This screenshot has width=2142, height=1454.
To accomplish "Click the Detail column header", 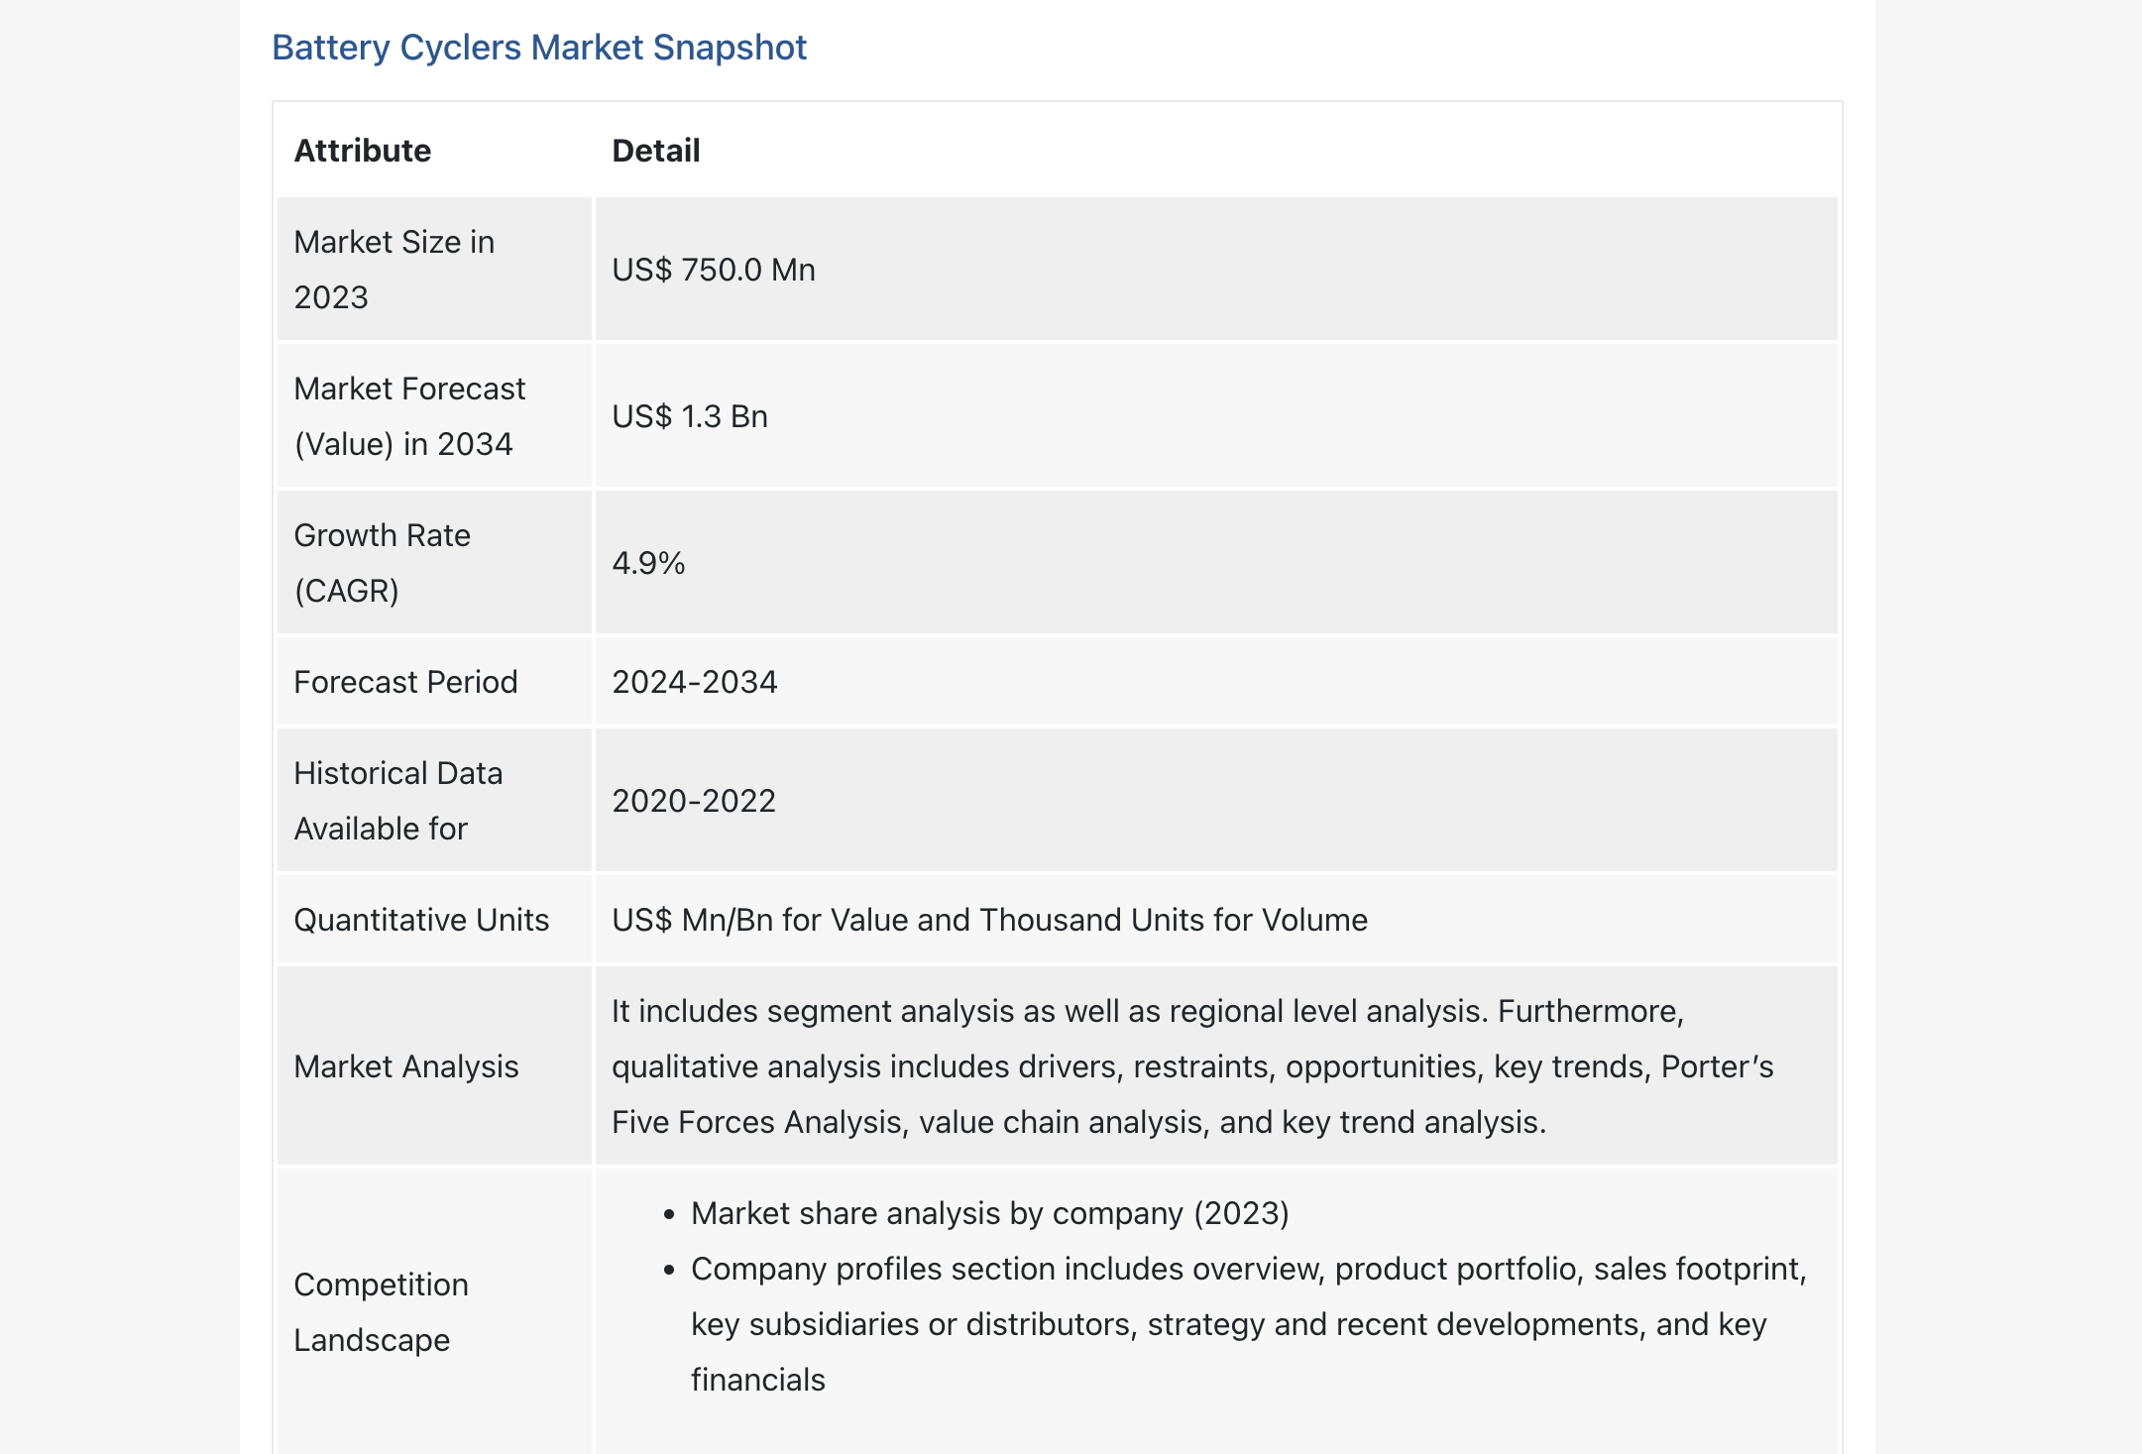I will coord(656,151).
